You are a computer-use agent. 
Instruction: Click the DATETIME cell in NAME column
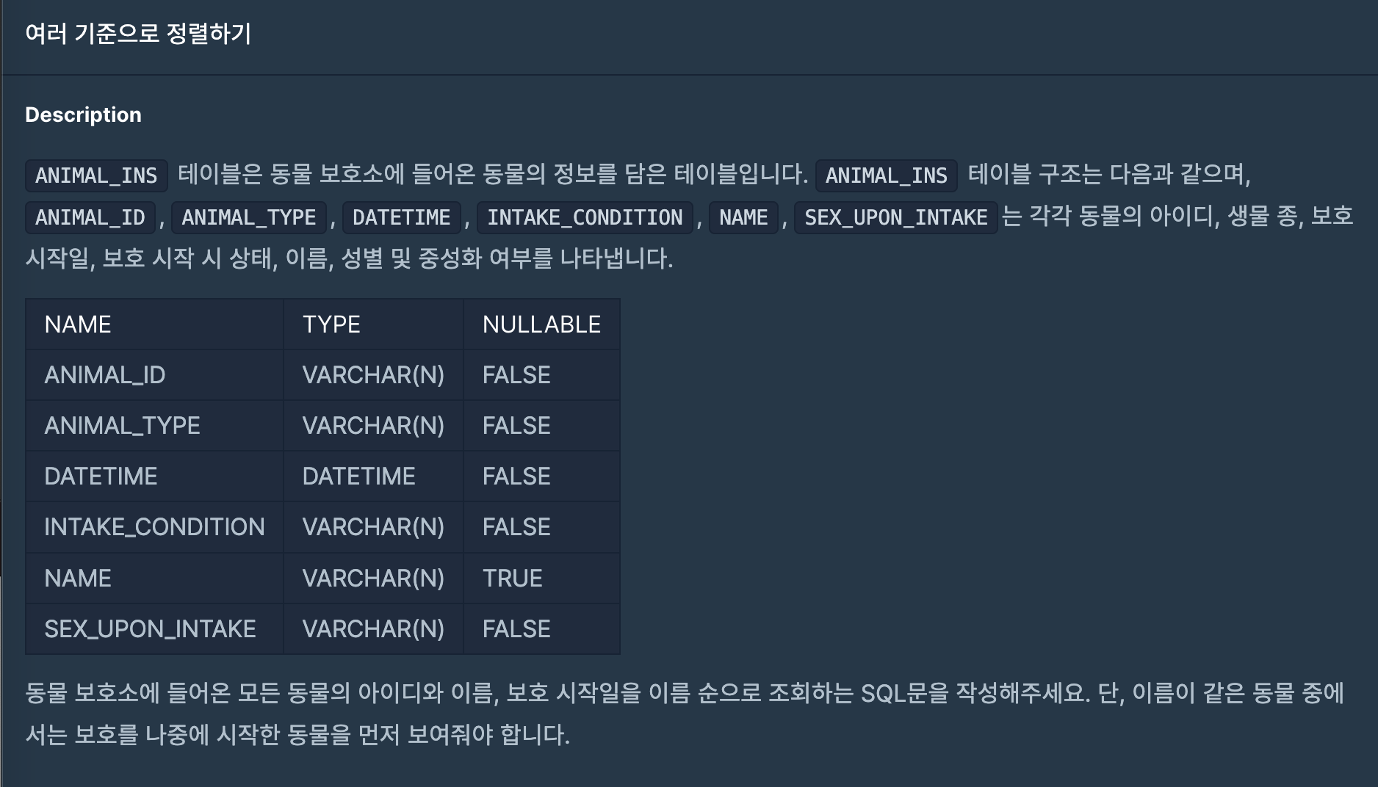pos(101,476)
